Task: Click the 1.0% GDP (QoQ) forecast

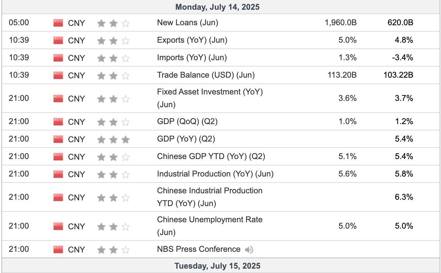Action: [x=347, y=122]
